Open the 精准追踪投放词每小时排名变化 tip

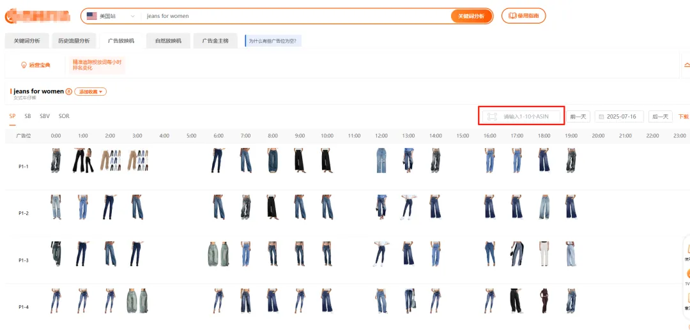tap(97, 65)
